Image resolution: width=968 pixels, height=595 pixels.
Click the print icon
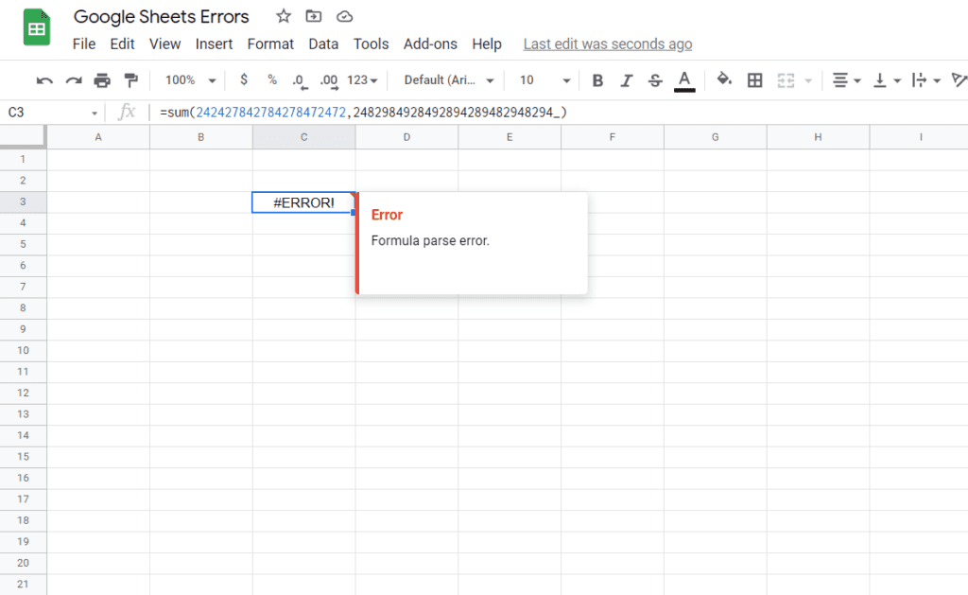(102, 80)
